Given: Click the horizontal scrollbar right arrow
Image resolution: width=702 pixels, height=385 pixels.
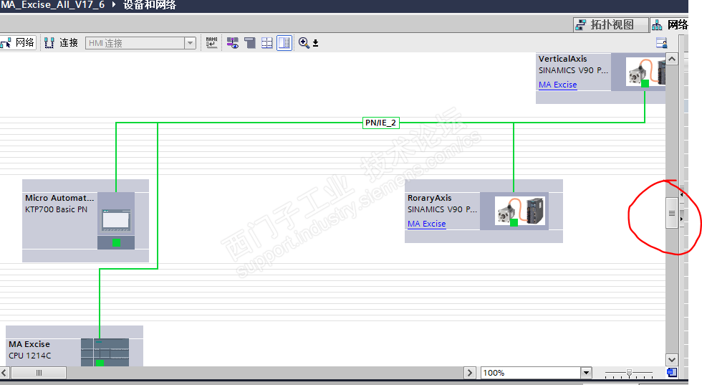Looking at the screenshot, I should 470,372.
